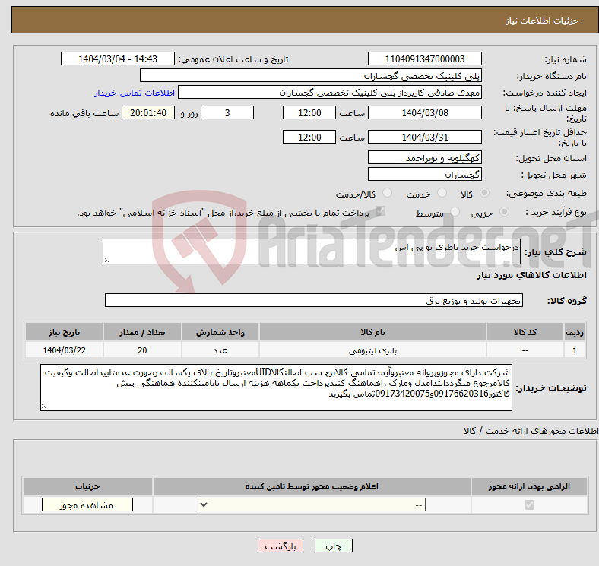Click the row number cell 1
Screen dimensions: 599x566
pyautogui.click(x=575, y=350)
